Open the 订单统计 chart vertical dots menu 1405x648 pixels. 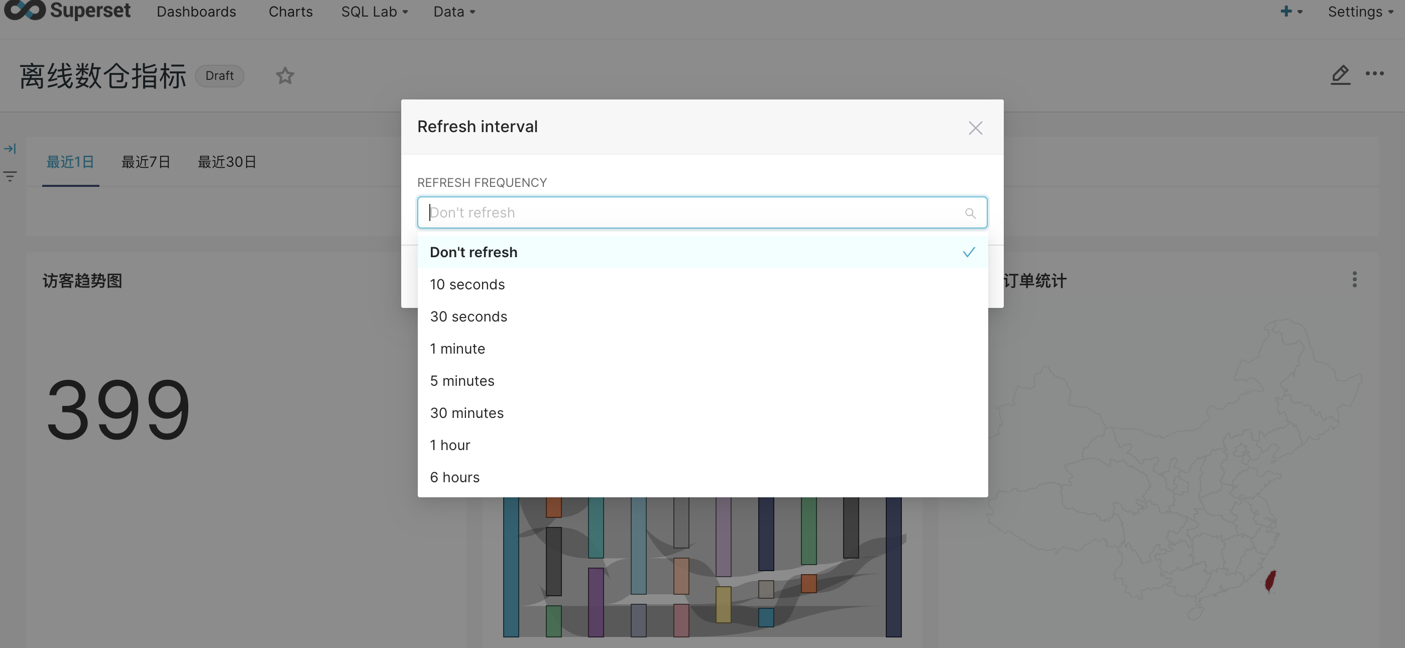pyautogui.click(x=1354, y=279)
